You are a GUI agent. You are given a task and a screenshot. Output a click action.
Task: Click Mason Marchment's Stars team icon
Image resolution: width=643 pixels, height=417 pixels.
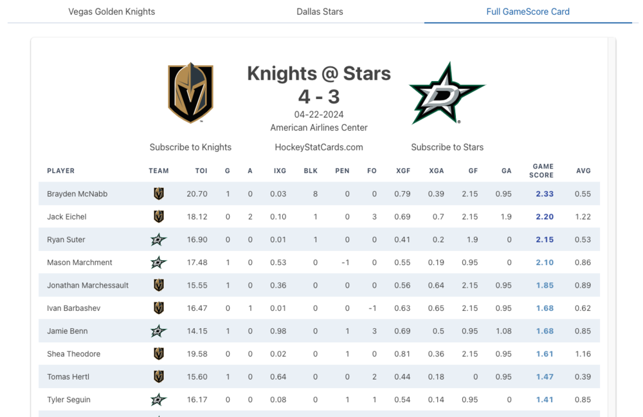click(159, 263)
